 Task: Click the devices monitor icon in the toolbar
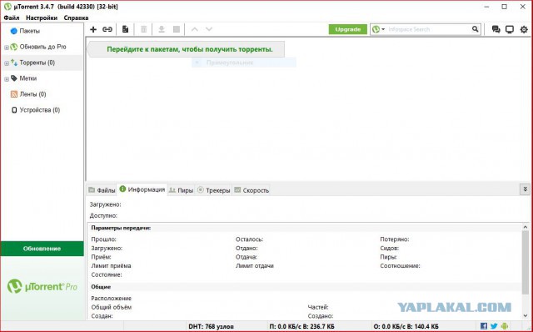pos(510,30)
